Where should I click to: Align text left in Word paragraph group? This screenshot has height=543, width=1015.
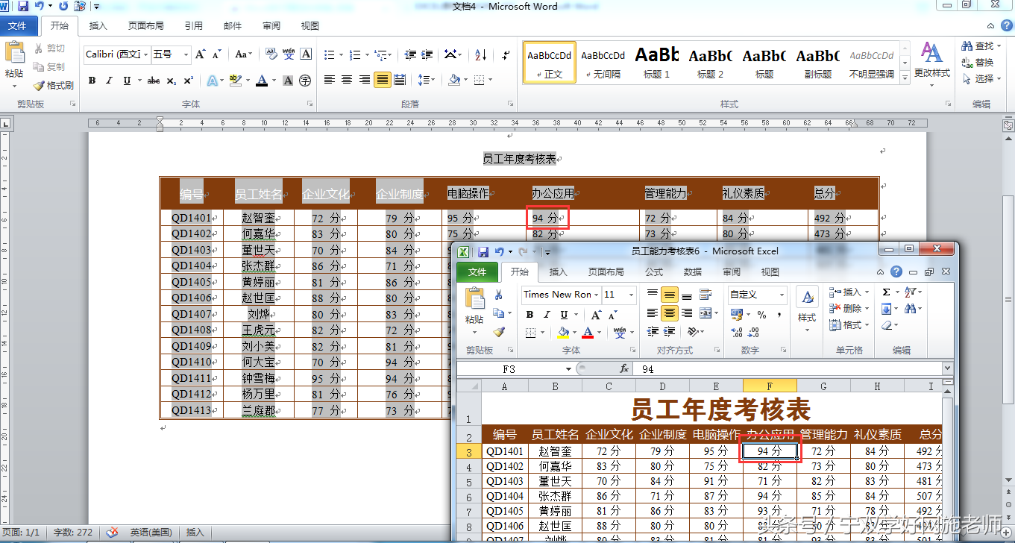(329, 80)
